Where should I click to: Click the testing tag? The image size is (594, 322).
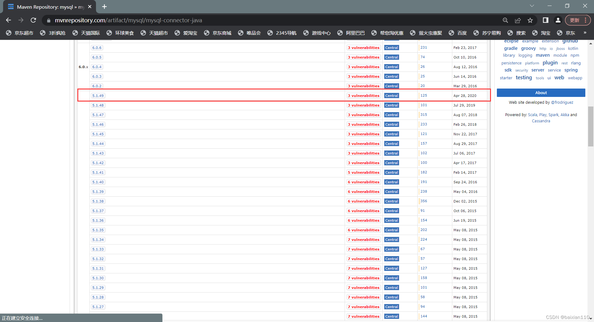click(524, 77)
